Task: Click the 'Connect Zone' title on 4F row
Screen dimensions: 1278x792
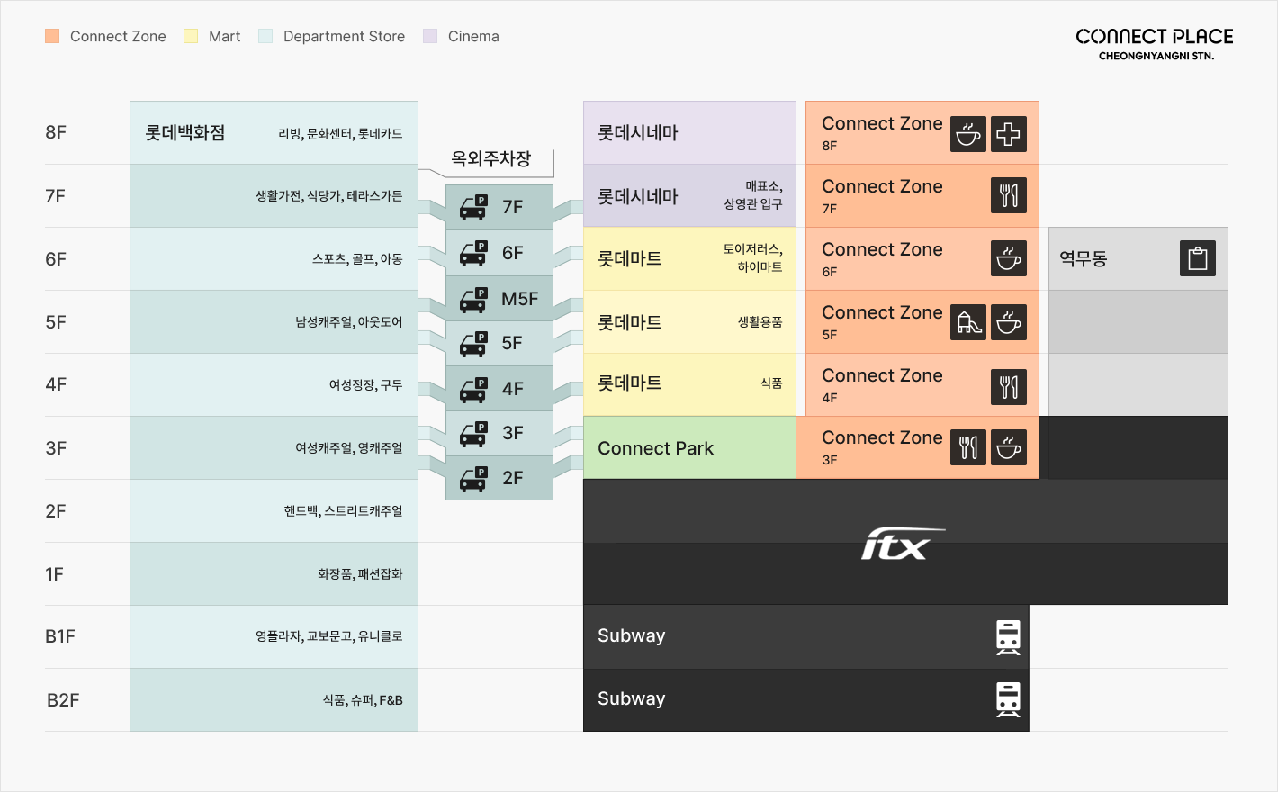Action: coord(882,375)
